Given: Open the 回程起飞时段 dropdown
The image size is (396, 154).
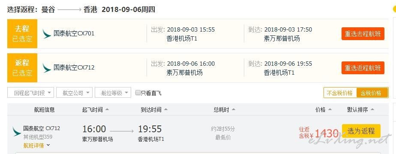Looking at the screenshot, I should point(30,93).
